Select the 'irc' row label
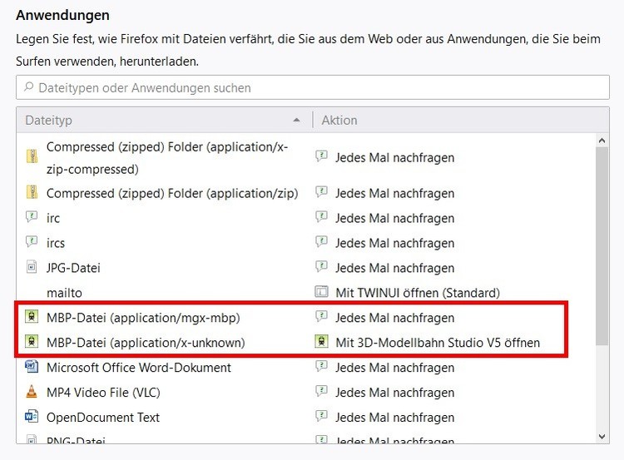 pyautogui.click(x=53, y=218)
